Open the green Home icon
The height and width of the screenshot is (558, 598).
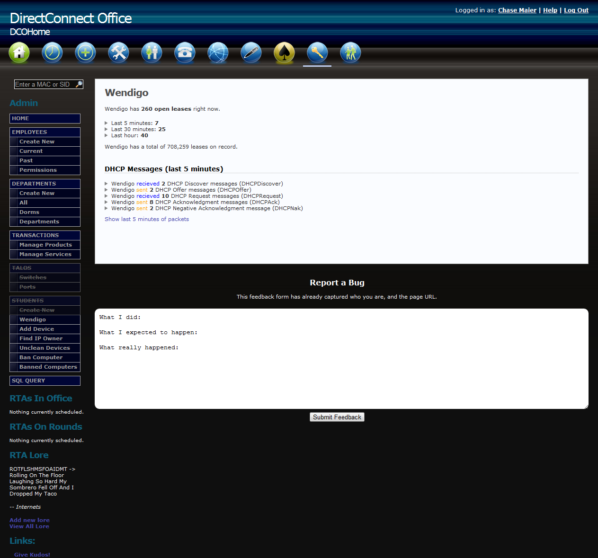point(19,53)
